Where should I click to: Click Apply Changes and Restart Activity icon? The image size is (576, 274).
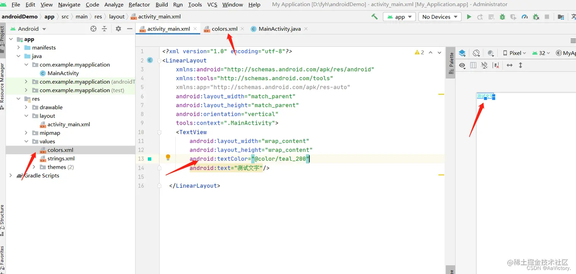pyautogui.click(x=480, y=17)
